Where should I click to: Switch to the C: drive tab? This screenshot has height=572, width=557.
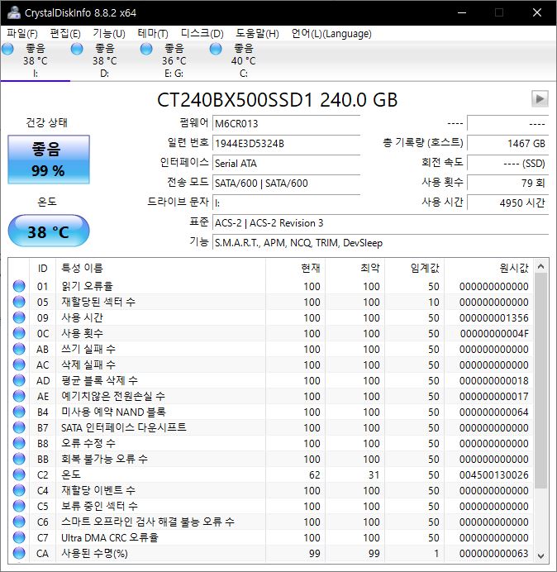coord(243,60)
